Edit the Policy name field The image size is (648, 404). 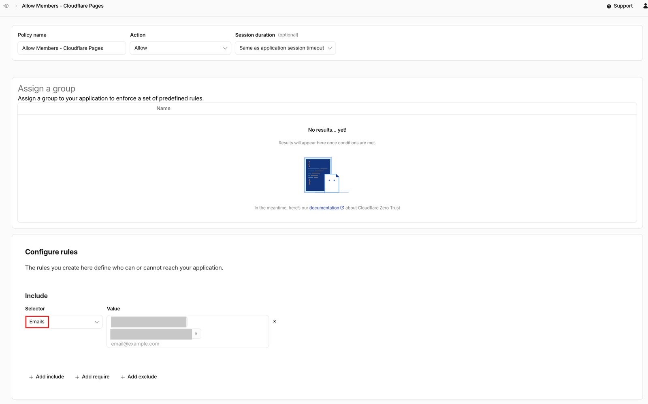(x=72, y=48)
